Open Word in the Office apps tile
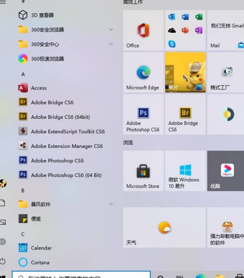Image resolution: width=244 pixels, height=278 pixels. click(185, 17)
